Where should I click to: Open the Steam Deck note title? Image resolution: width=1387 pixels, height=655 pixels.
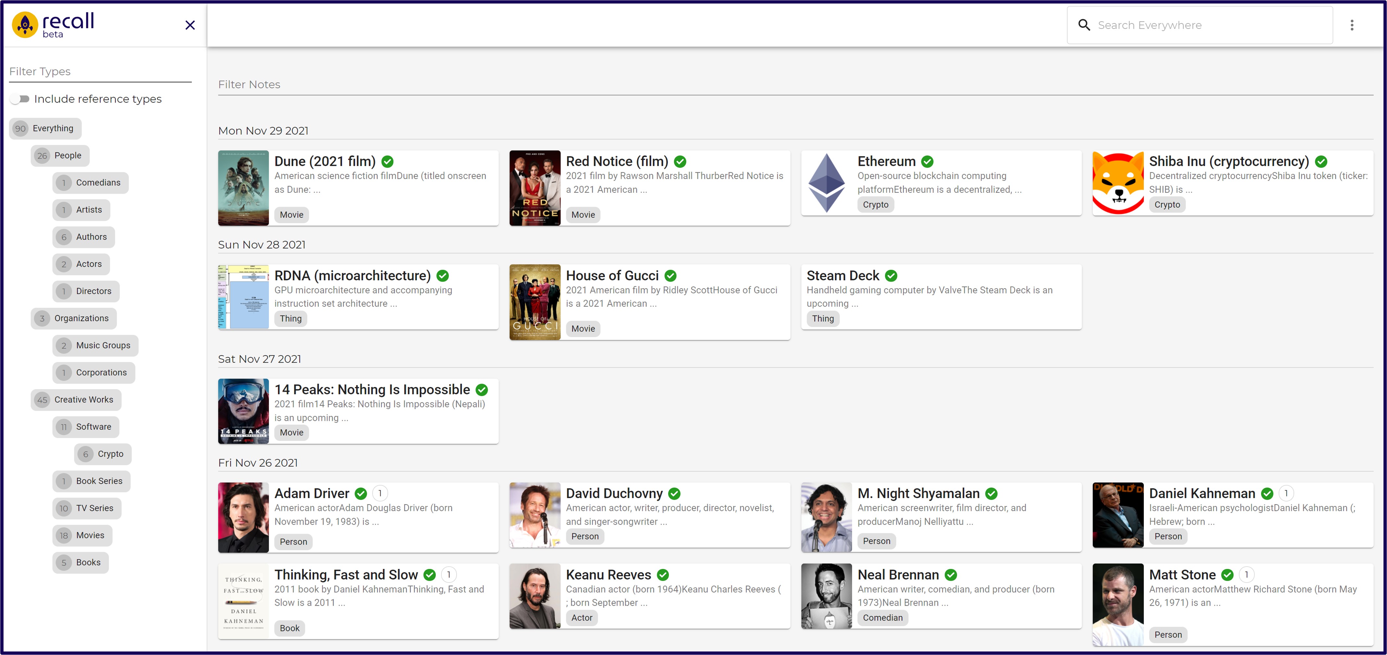[843, 275]
